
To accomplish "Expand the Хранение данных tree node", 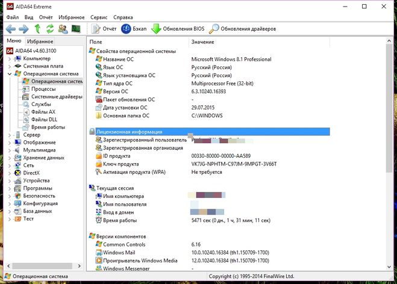I will click(10, 158).
